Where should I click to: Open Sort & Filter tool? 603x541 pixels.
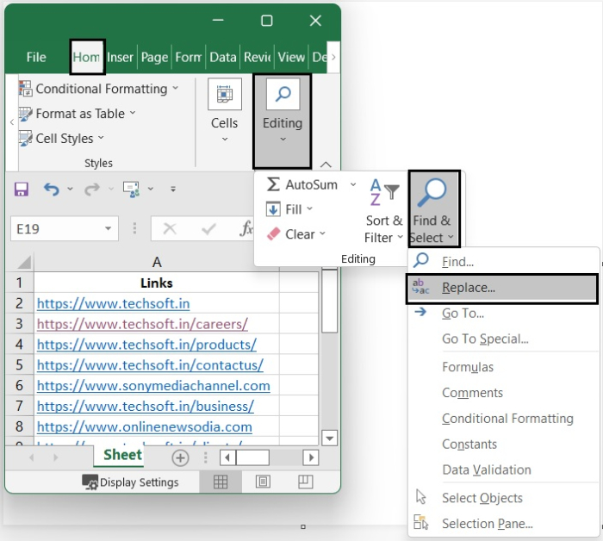pyautogui.click(x=383, y=212)
